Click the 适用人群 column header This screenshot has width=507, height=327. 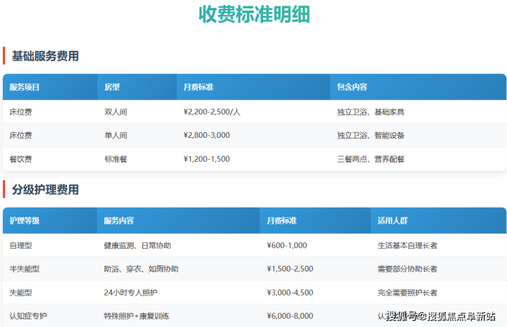[x=393, y=221]
